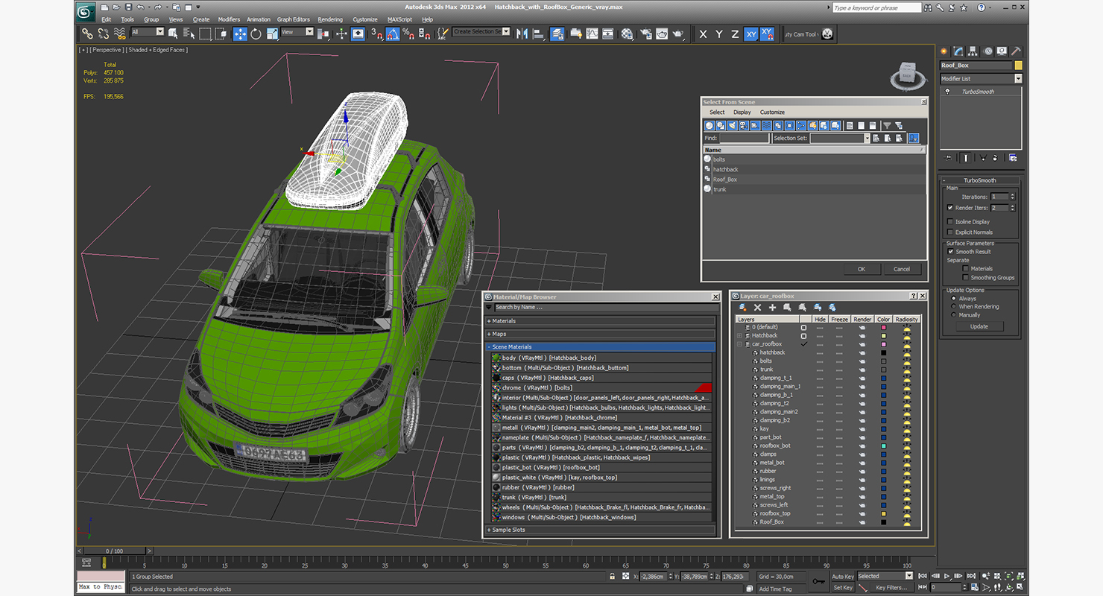1103x596 pixels.
Task: Select the Link tool in the main toolbar
Action: (x=87, y=34)
